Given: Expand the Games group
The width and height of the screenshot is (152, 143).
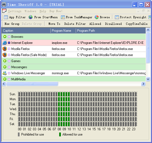Looking at the screenshot, I should pos(5,61).
